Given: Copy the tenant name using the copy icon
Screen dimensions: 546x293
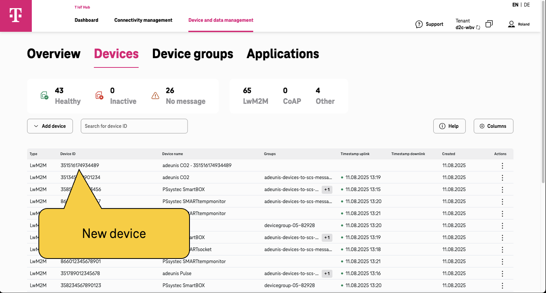Looking at the screenshot, I should (489, 24).
